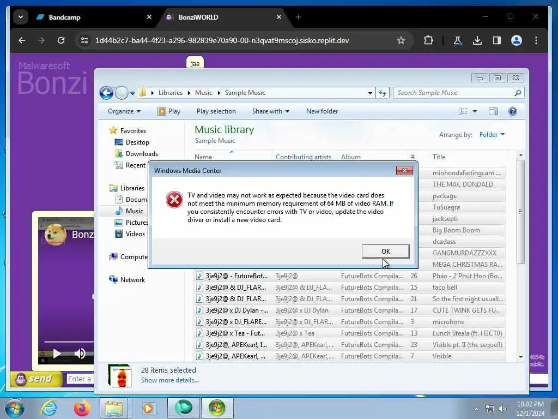Open a new browser tab
Screen dimensions: 558x419
click(298, 17)
